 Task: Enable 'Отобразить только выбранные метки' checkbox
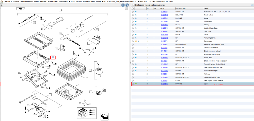[x=133, y=5]
